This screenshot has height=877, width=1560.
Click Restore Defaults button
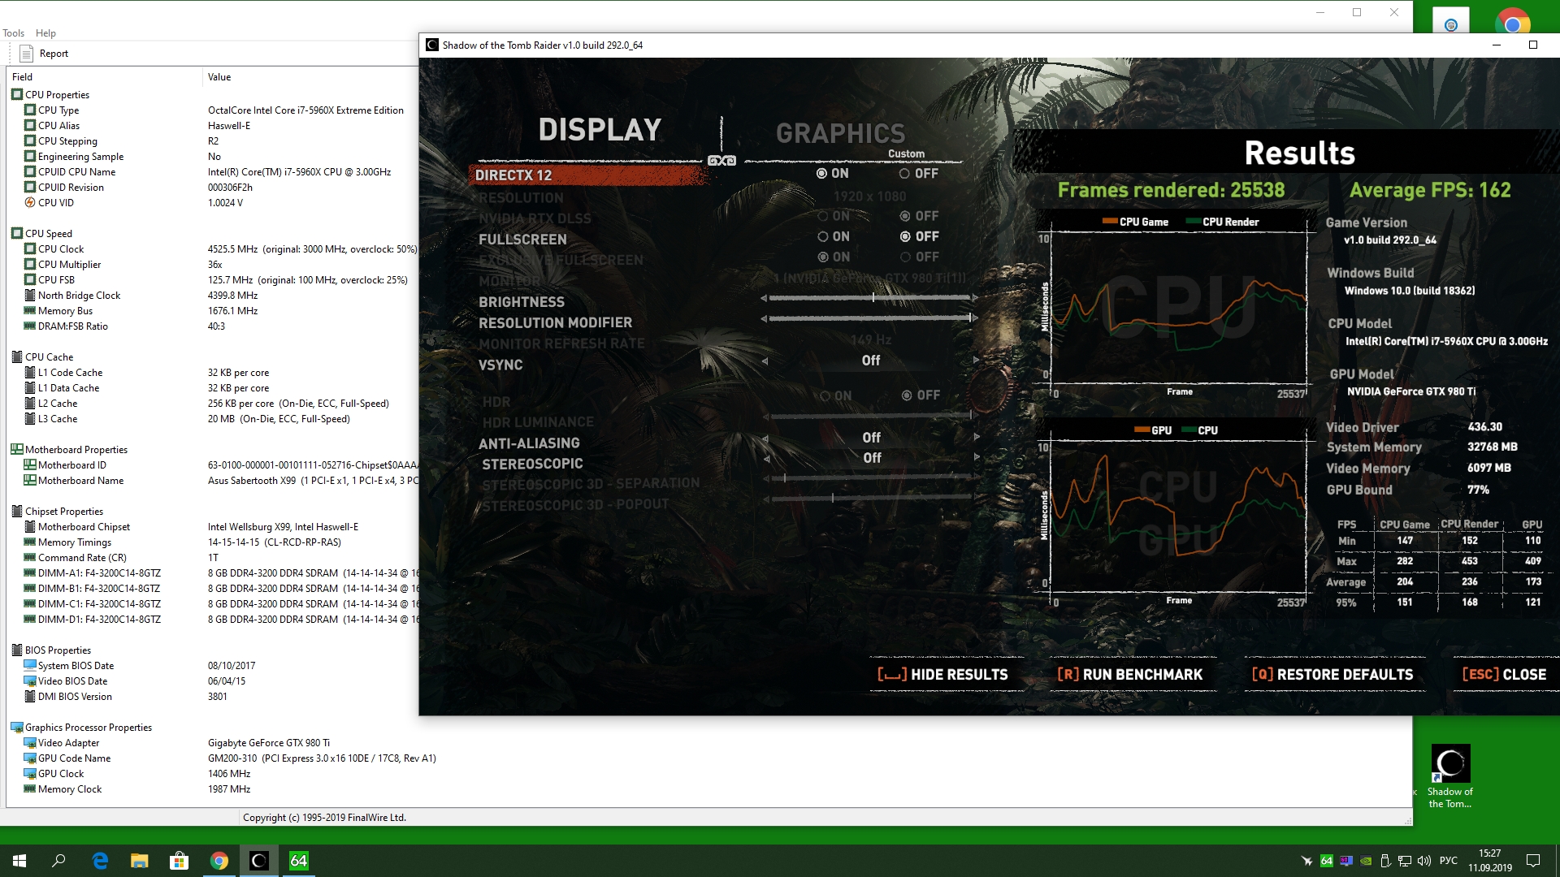(x=1332, y=675)
